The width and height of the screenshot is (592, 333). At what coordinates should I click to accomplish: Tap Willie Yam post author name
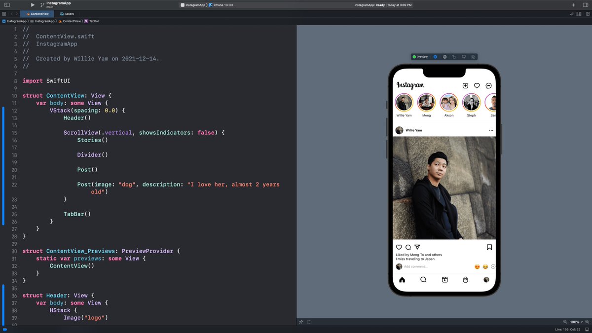coord(413,130)
